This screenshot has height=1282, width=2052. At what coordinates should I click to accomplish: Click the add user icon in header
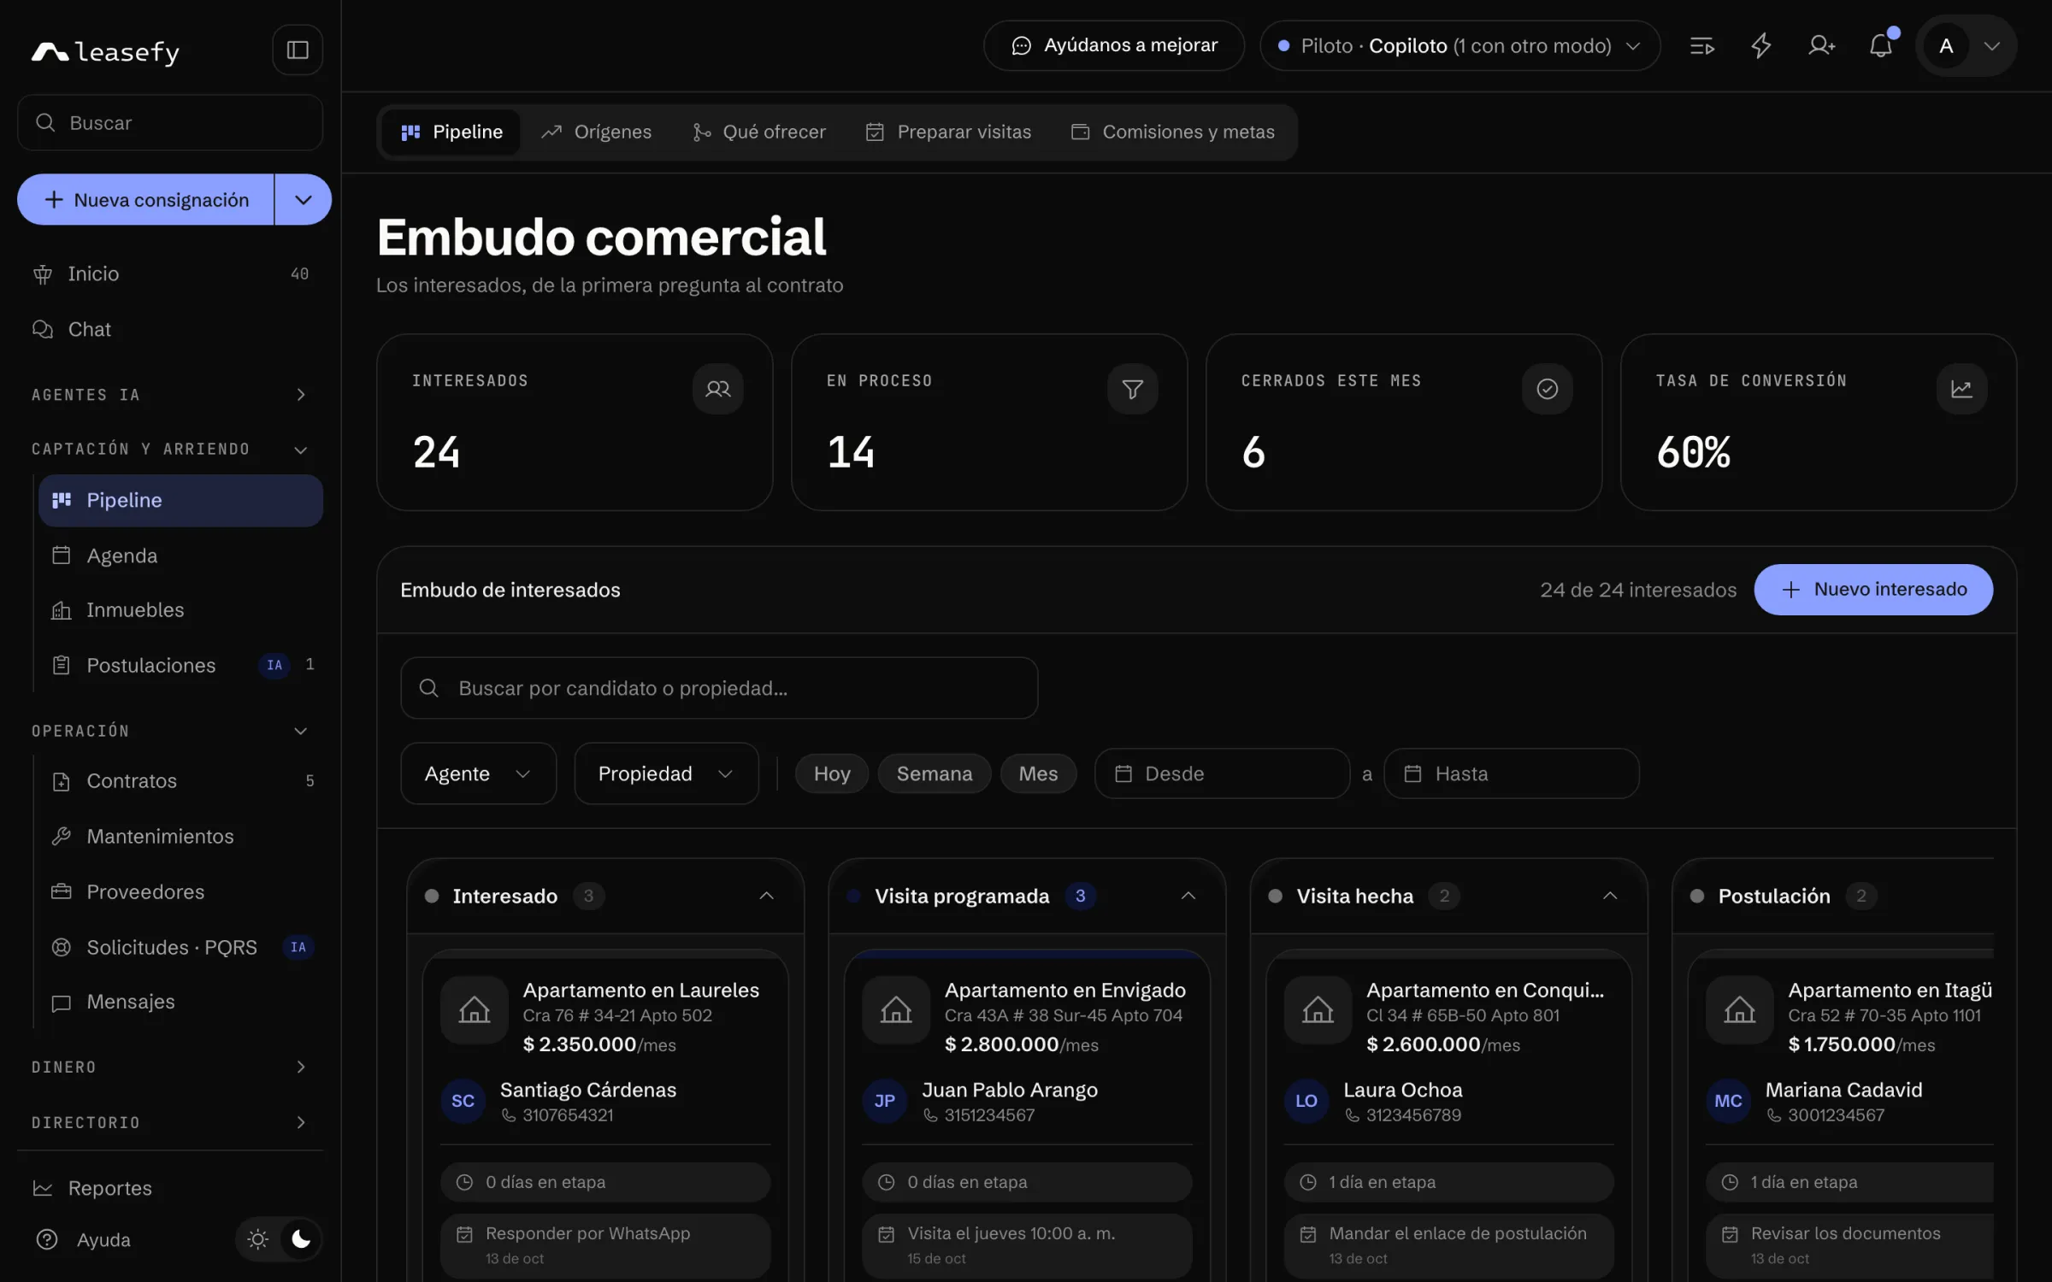tap(1821, 46)
